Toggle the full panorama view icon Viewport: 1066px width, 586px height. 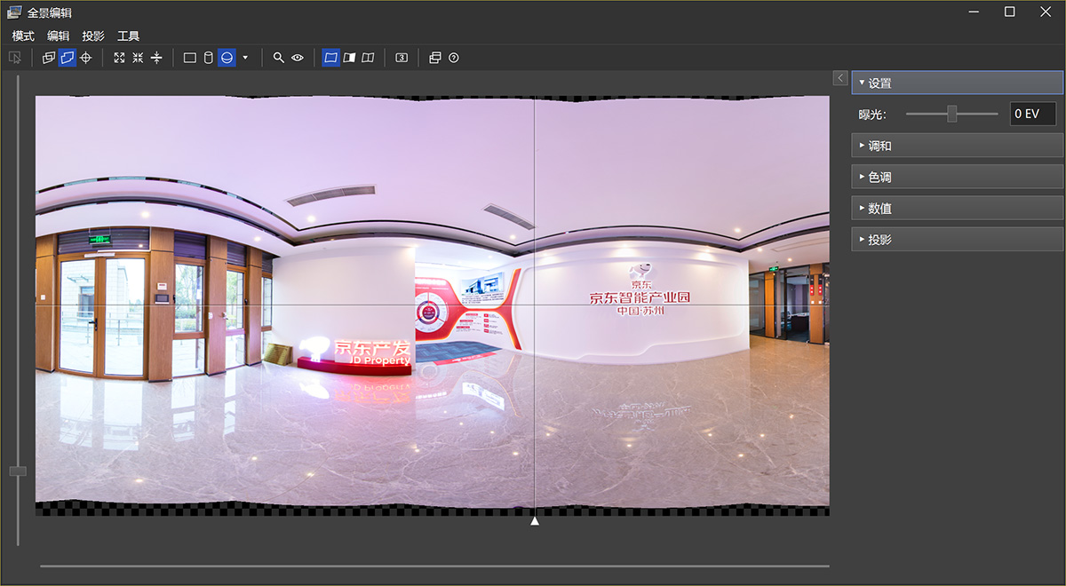coord(330,58)
